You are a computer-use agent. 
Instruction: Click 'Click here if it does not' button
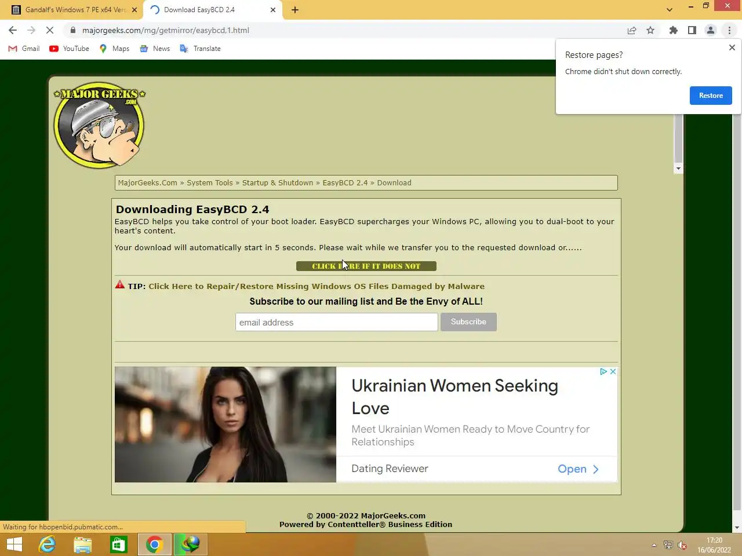point(366,266)
